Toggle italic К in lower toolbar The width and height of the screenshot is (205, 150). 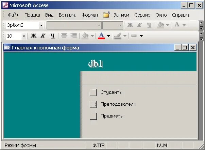coord(43,36)
